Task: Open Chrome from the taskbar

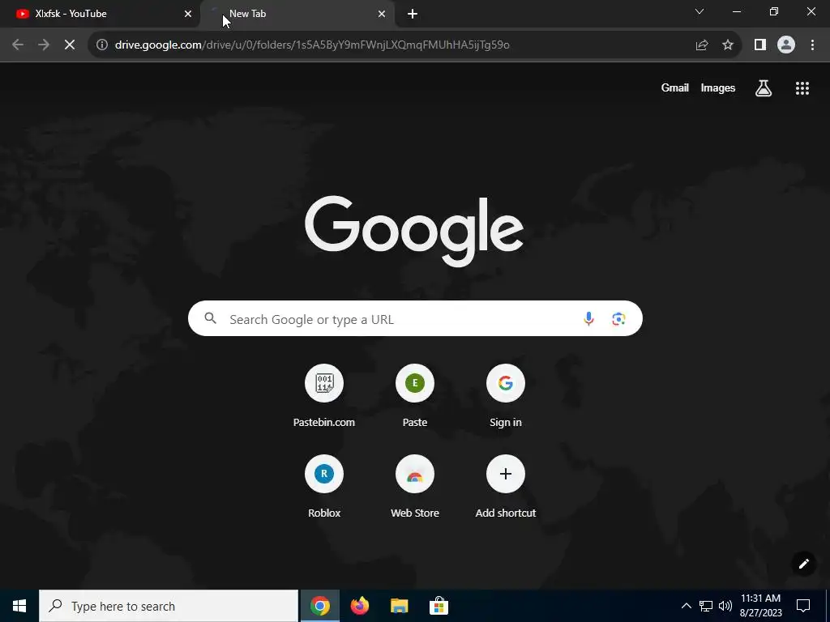Action: pyautogui.click(x=319, y=606)
